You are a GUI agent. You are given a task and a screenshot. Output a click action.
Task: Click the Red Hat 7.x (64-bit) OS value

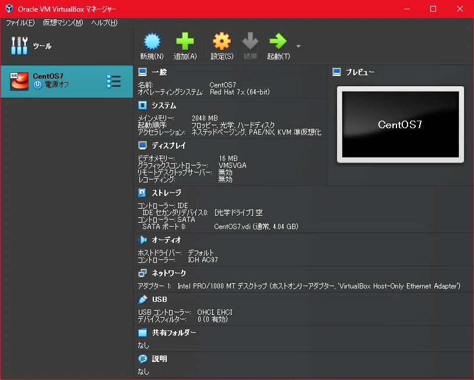pyautogui.click(x=240, y=92)
